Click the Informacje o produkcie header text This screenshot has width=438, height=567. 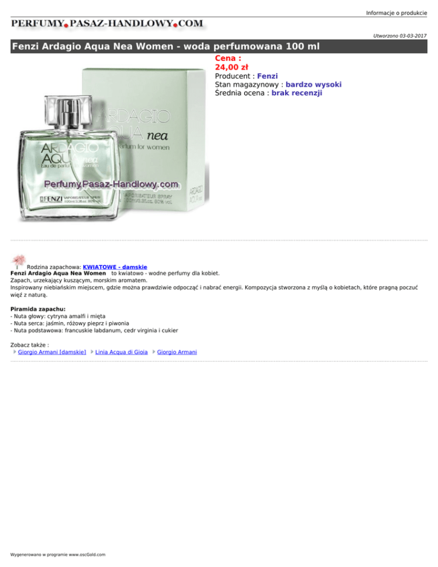pyautogui.click(x=396, y=13)
